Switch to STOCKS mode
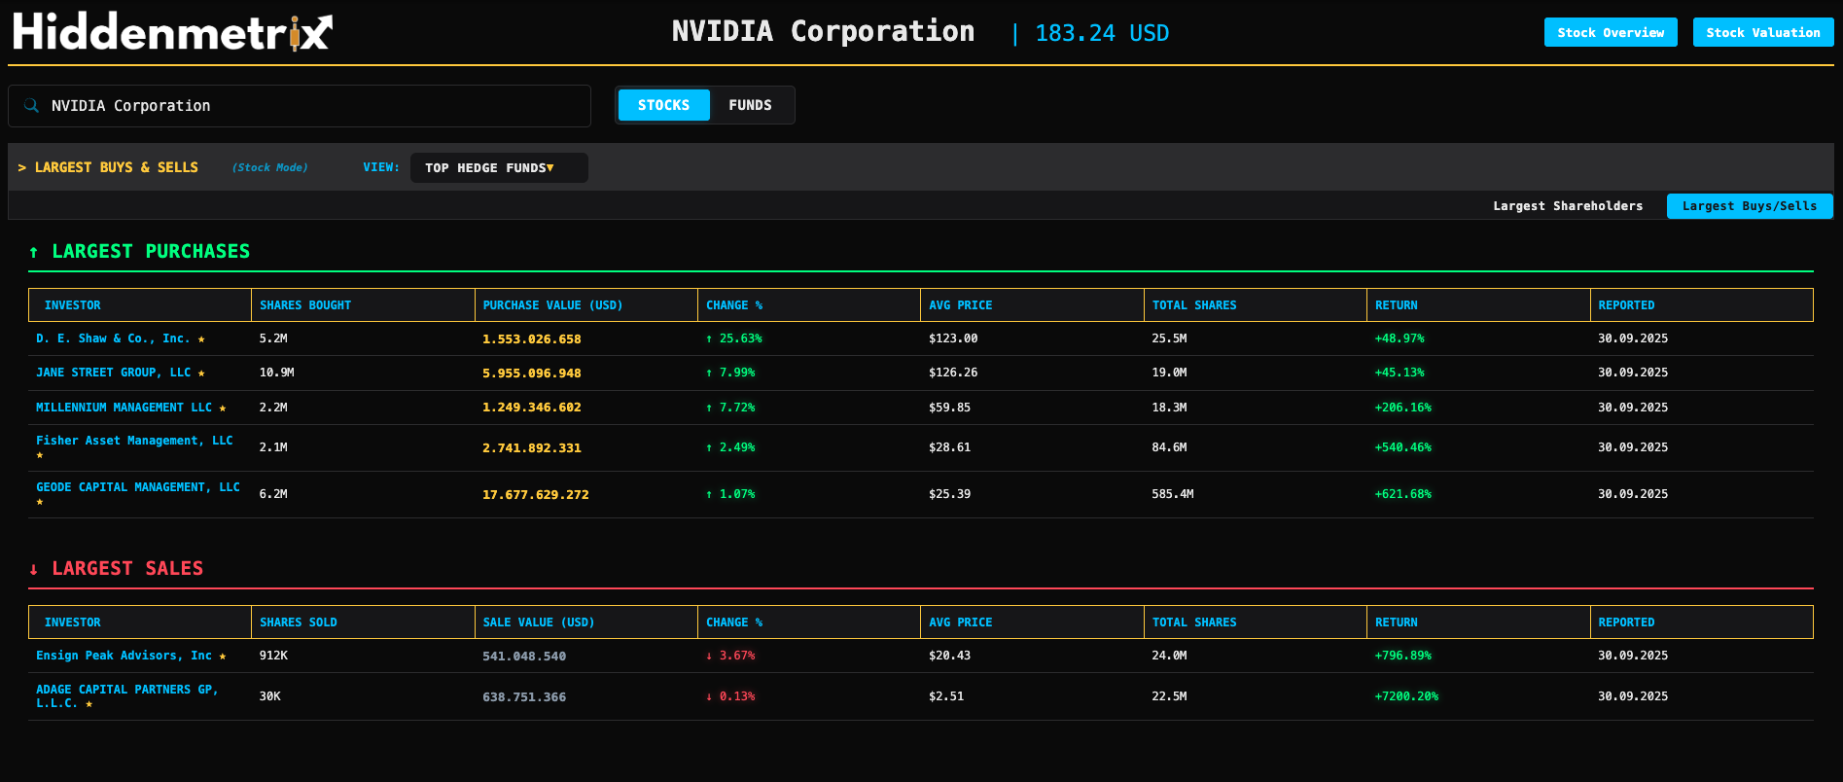Viewport: 1843px width, 782px height. [663, 105]
